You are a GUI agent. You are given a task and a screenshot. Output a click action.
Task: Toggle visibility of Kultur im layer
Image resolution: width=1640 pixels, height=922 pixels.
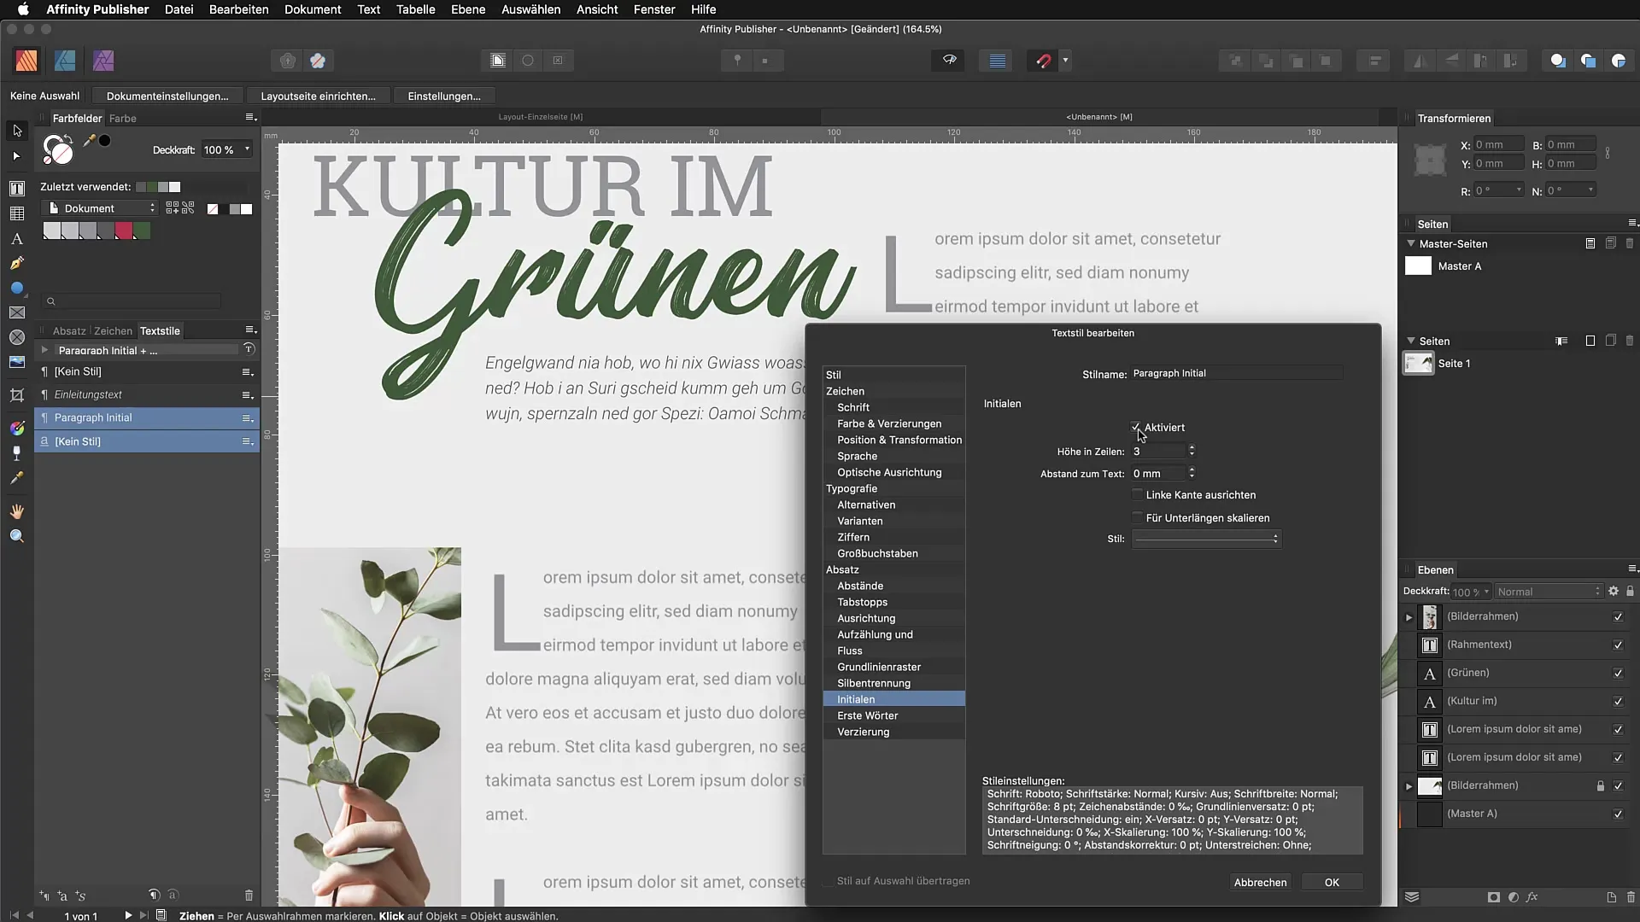coord(1618,702)
